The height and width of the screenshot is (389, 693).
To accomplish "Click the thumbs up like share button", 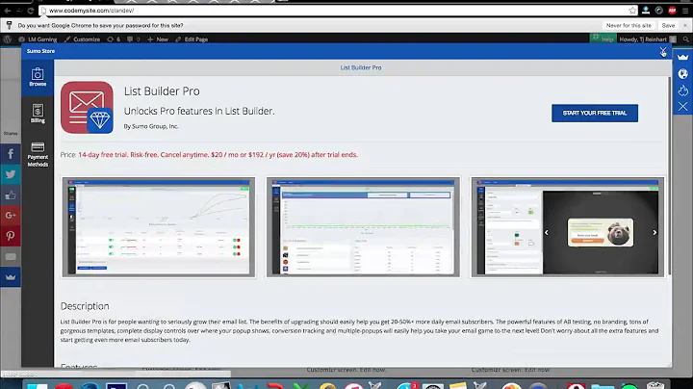I will click(x=11, y=194).
